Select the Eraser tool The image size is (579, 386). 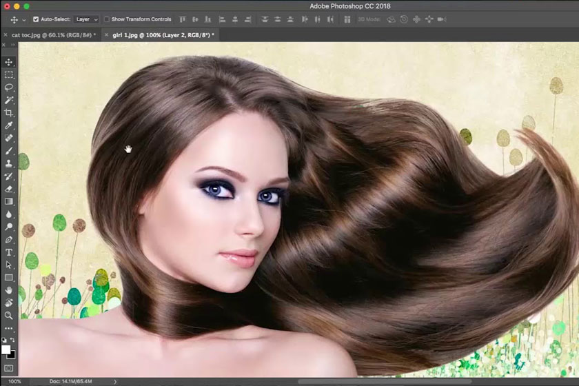coord(9,189)
